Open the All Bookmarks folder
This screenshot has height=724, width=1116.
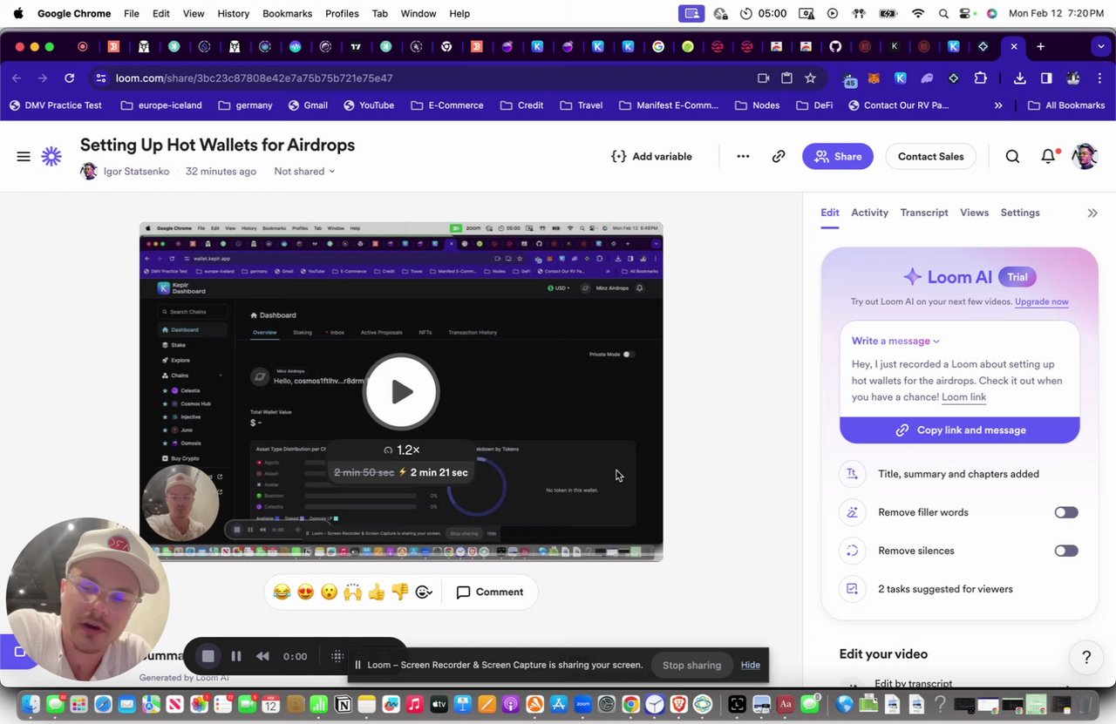point(1066,105)
